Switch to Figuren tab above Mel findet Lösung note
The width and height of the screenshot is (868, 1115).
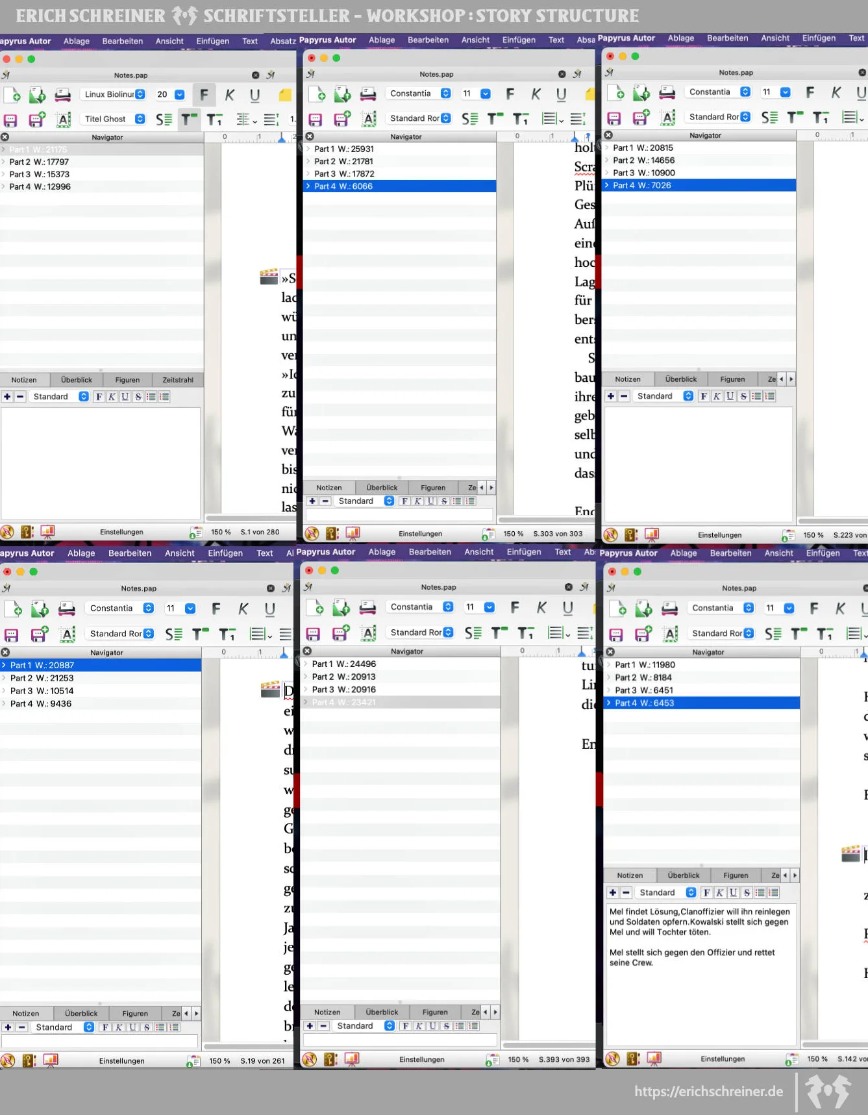click(736, 875)
